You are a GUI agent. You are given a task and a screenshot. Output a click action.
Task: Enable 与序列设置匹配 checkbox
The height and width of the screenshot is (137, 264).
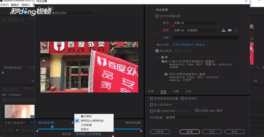(x=157, y=16)
